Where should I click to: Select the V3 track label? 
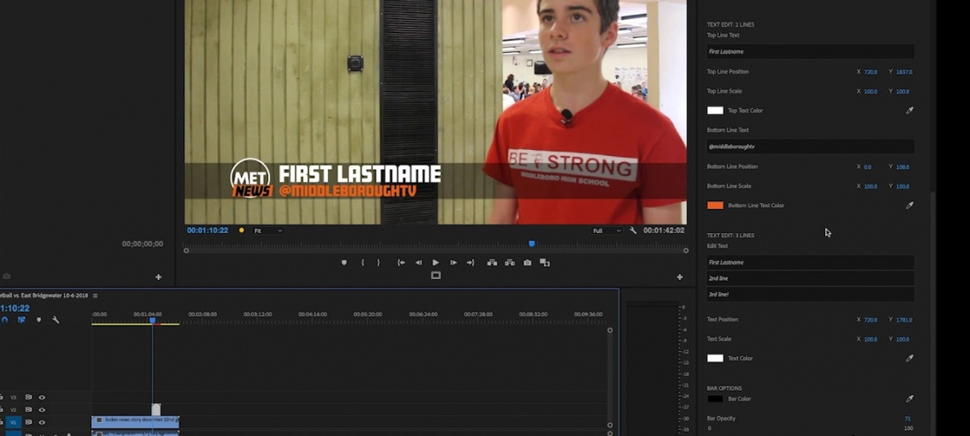coord(13,397)
